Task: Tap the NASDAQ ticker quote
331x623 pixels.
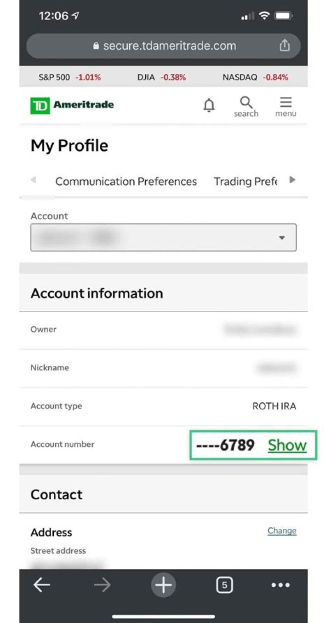Action: [255, 77]
